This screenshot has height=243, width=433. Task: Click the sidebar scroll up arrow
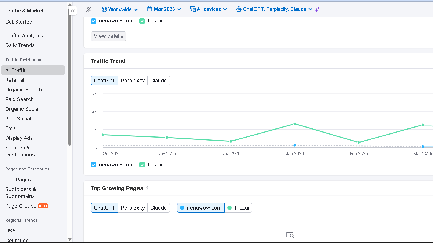click(x=70, y=5)
